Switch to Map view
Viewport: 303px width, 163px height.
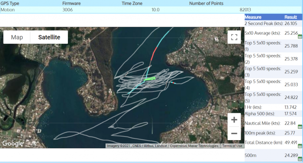17,37
